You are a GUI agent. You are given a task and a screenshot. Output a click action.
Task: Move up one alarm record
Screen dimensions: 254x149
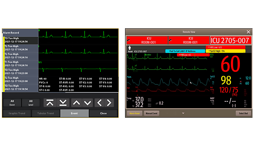(76, 103)
